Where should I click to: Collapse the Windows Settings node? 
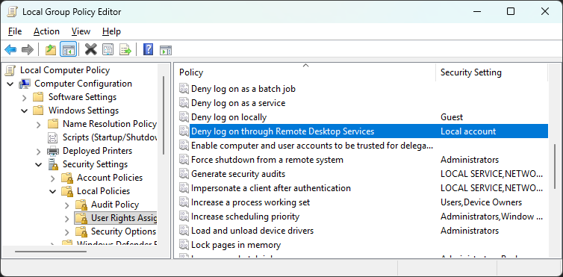pos(25,111)
